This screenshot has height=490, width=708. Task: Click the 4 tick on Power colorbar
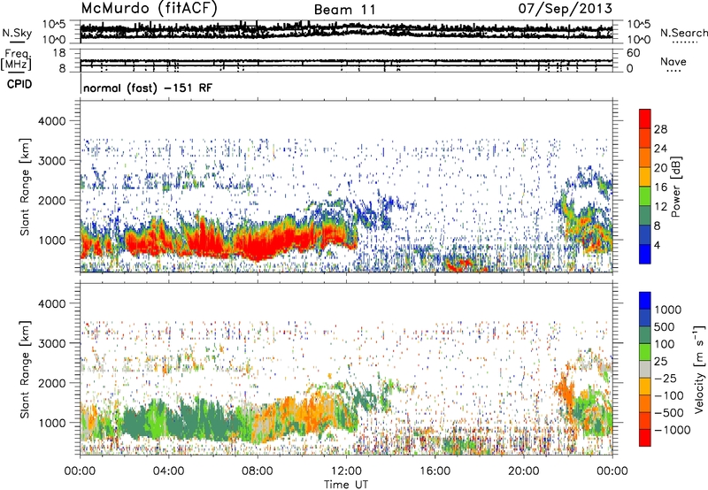click(657, 245)
